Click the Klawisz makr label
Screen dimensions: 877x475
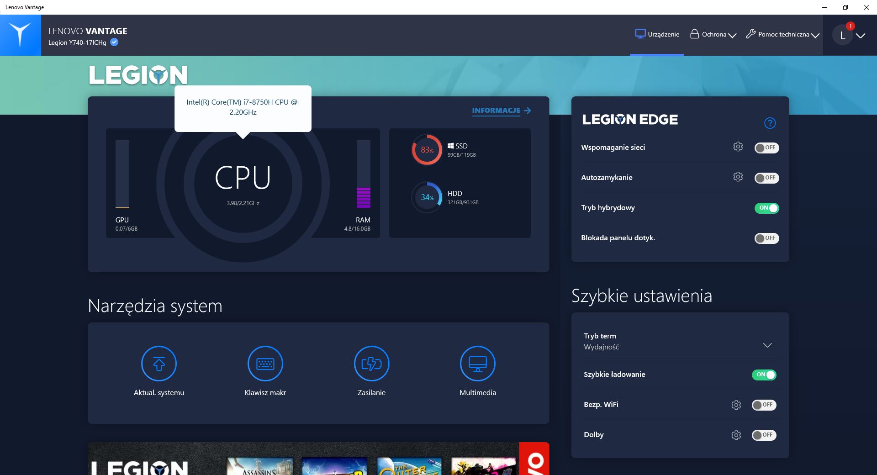pyautogui.click(x=265, y=393)
